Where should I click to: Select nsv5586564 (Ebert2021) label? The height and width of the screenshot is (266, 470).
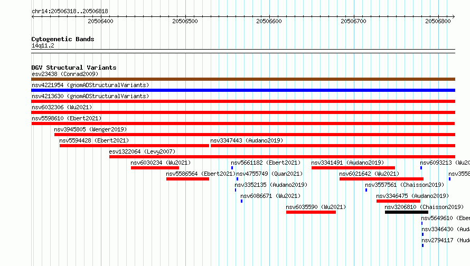(201, 174)
